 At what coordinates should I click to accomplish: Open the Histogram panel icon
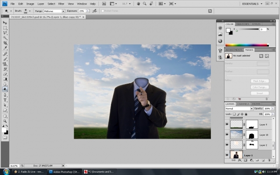click(x=220, y=35)
